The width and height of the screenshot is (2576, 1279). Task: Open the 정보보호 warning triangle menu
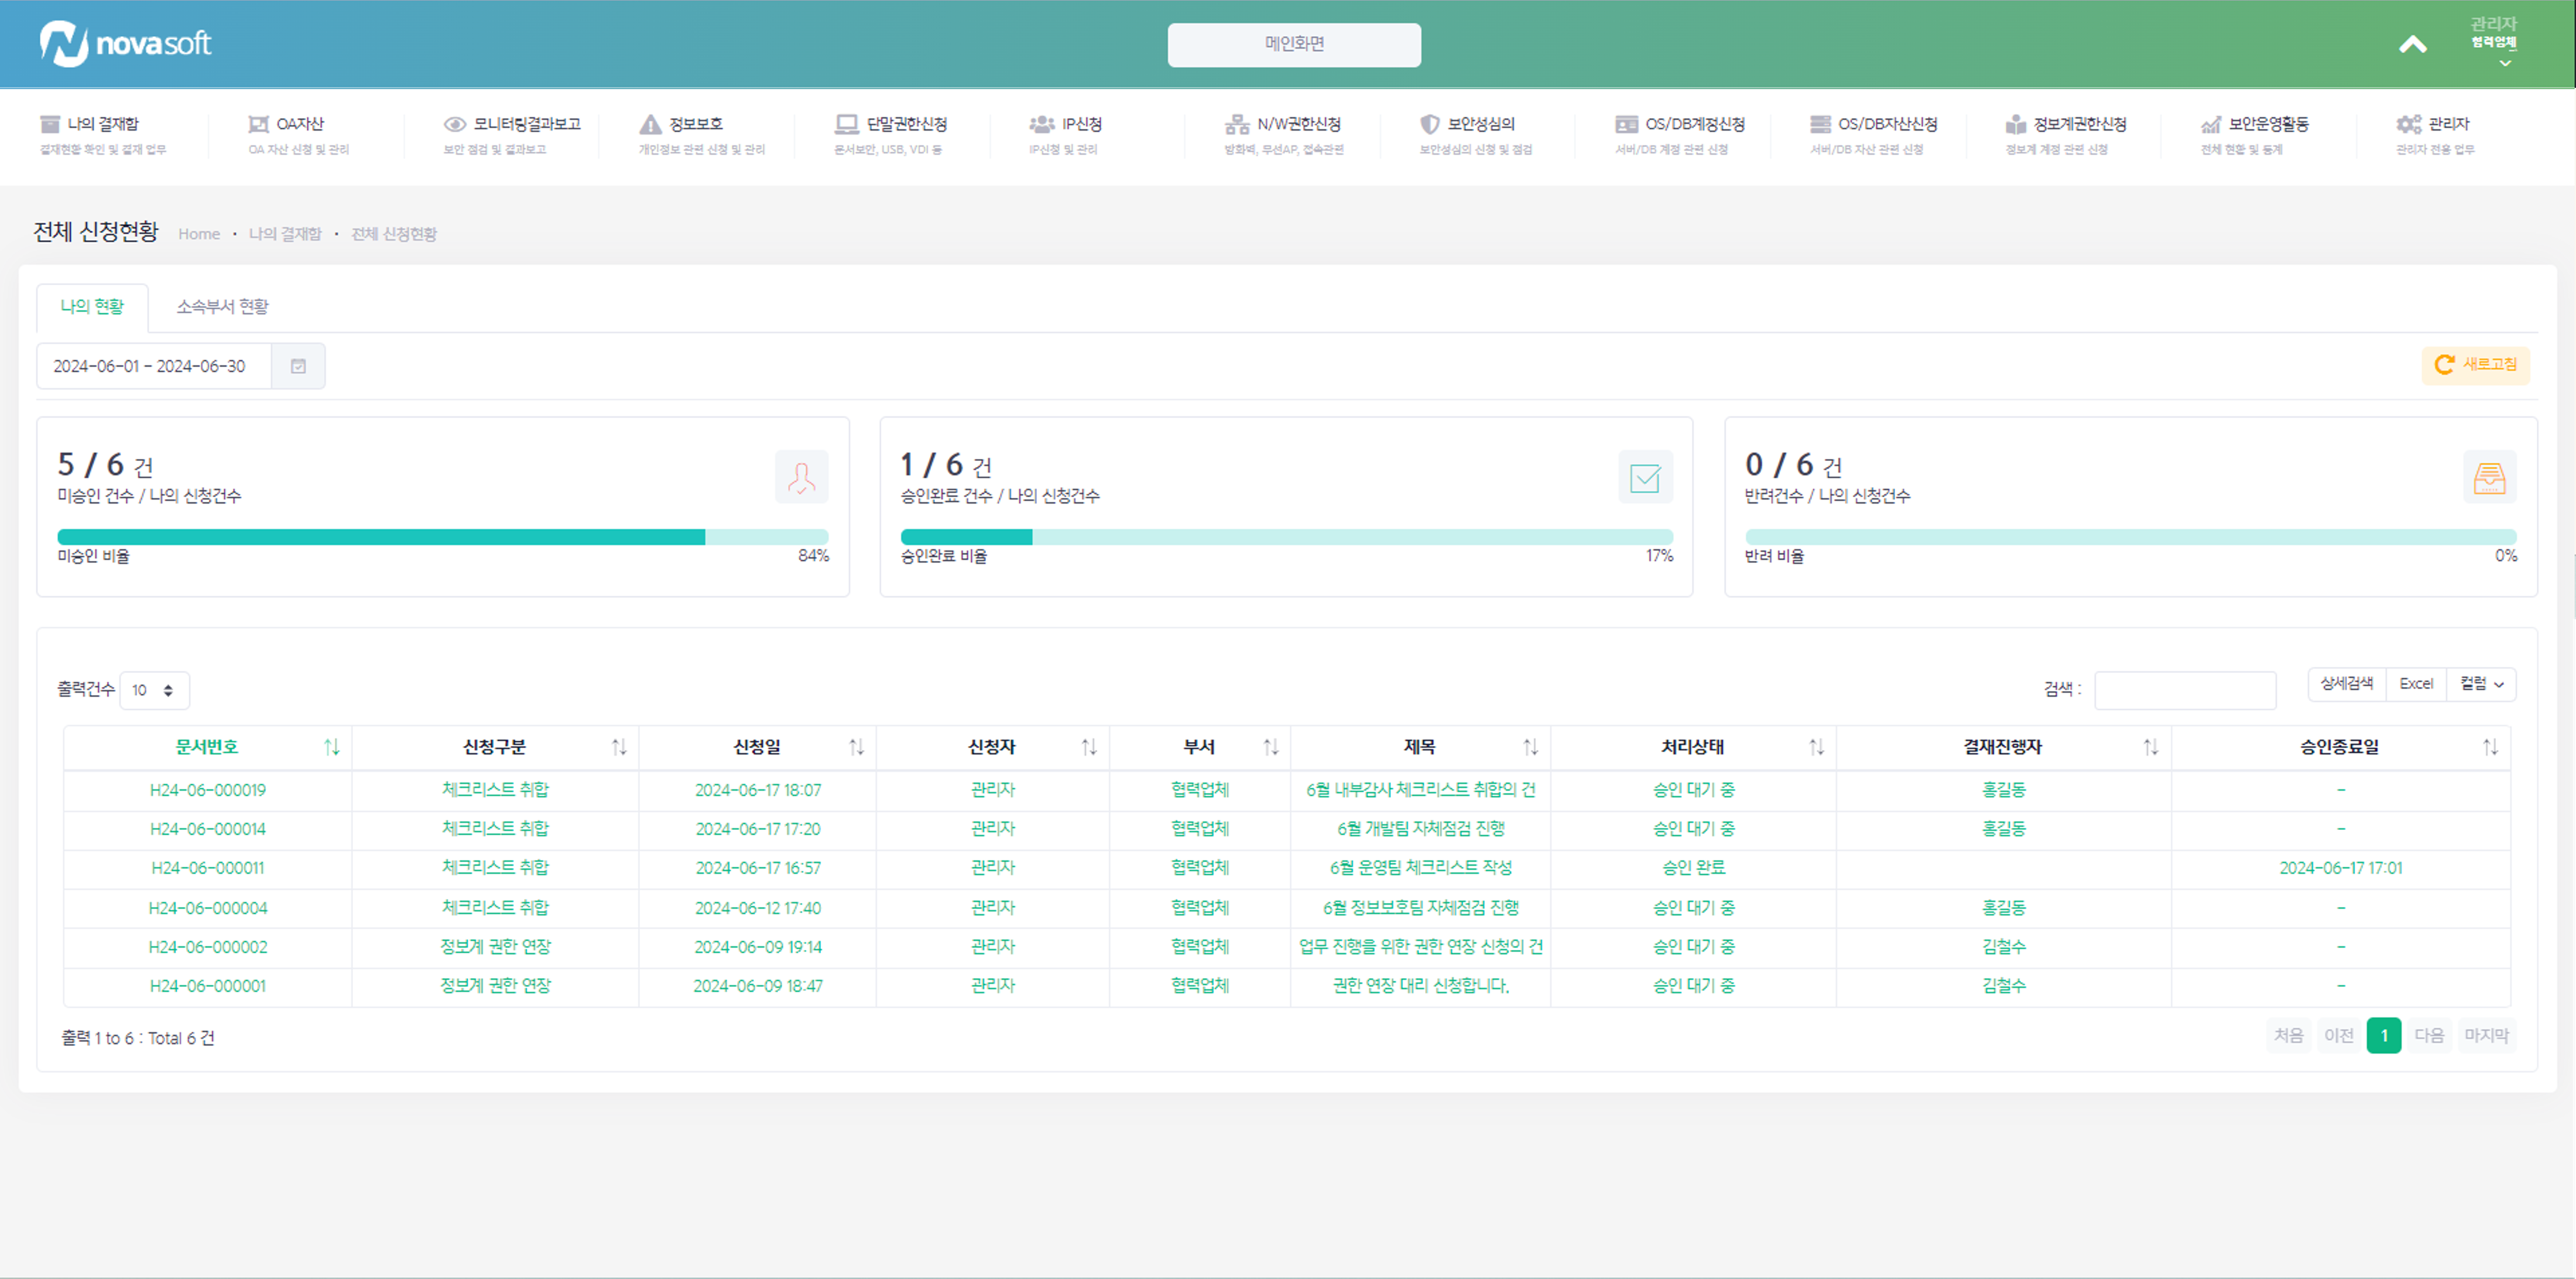(651, 124)
